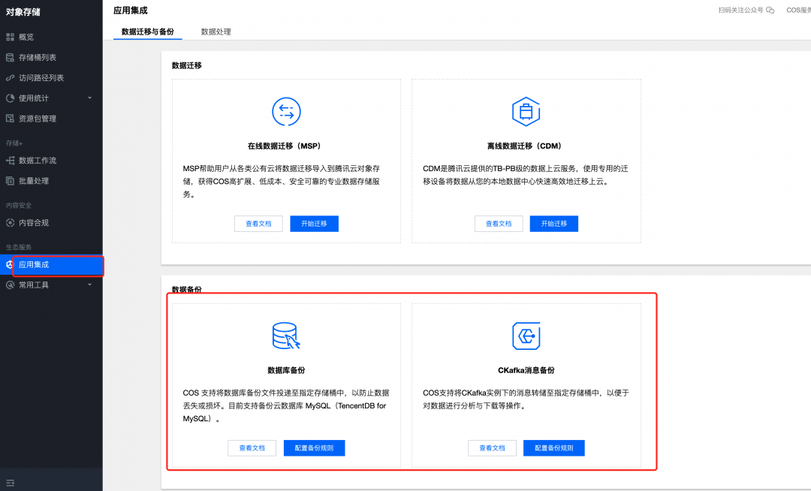
Task: Expand the 常用工具 submenu arrow
Action: click(89, 285)
